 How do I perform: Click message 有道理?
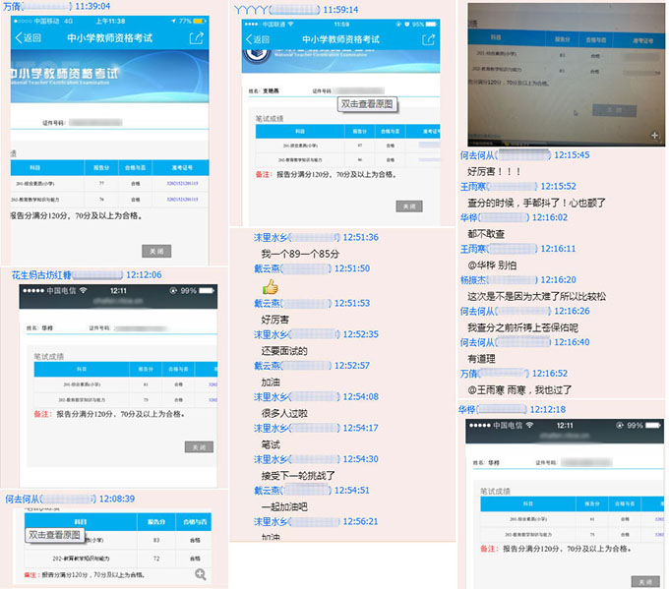click(481, 359)
